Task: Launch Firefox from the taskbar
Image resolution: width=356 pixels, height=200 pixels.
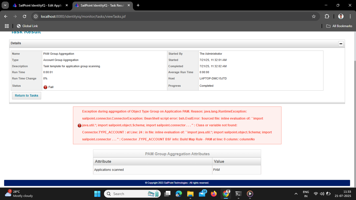Action: tap(214, 194)
